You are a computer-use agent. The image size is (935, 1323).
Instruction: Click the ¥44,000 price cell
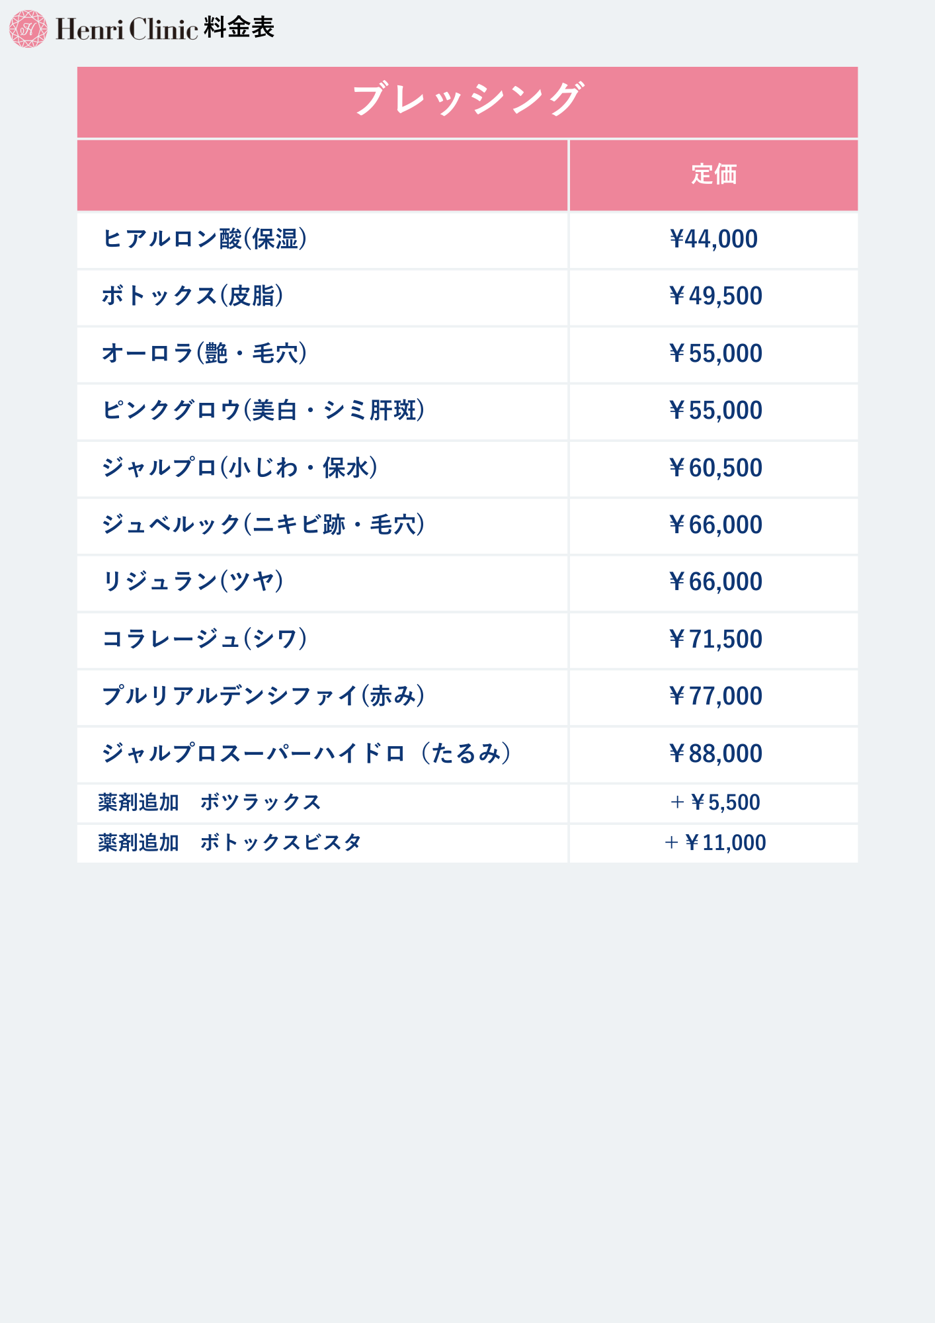(713, 239)
